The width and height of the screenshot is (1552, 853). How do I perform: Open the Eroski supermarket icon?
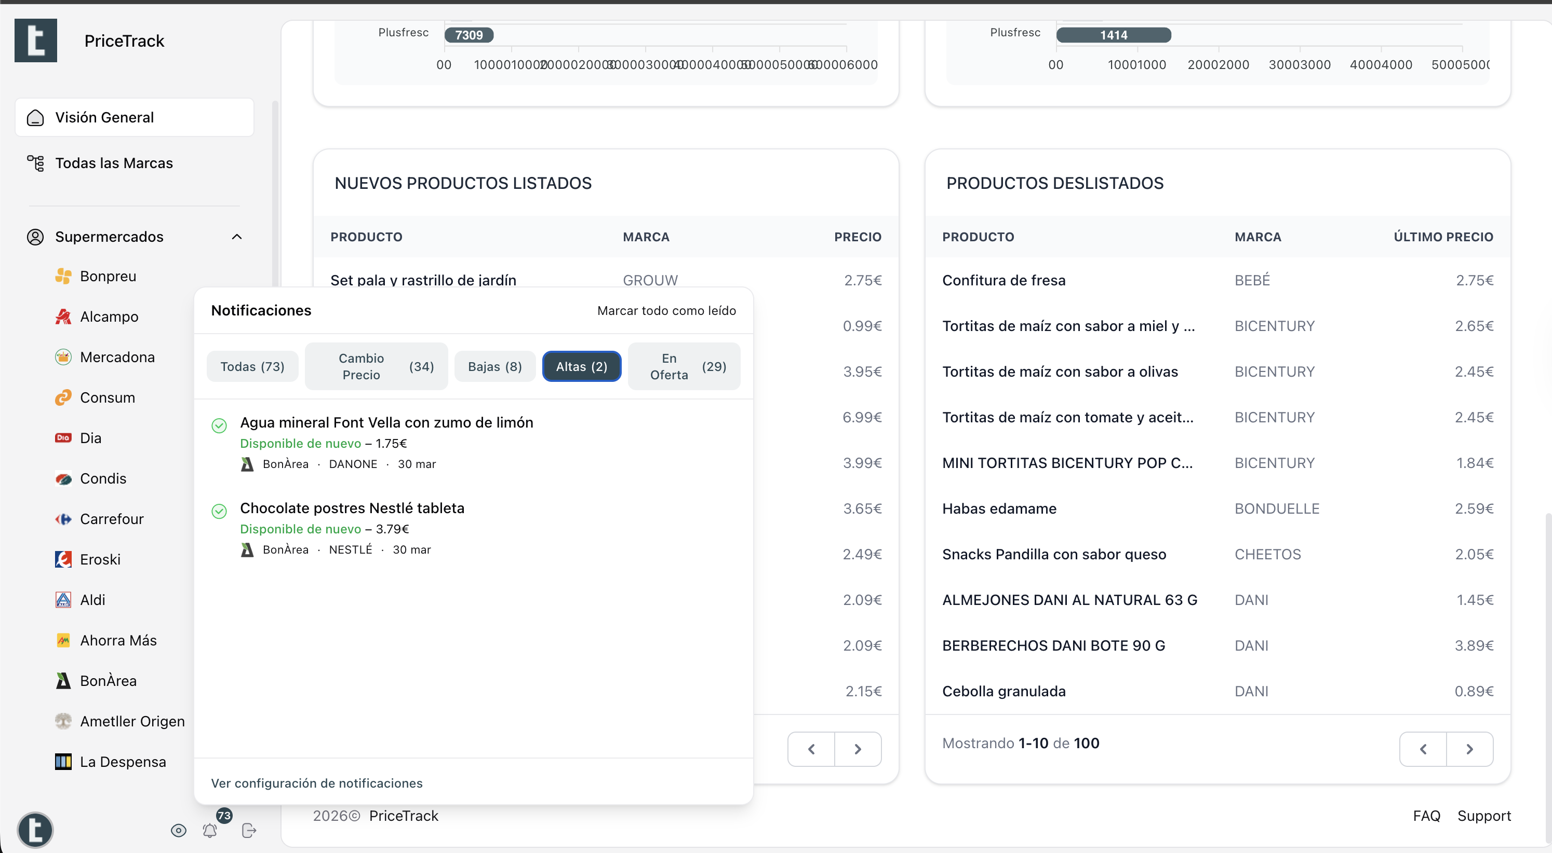click(x=63, y=559)
